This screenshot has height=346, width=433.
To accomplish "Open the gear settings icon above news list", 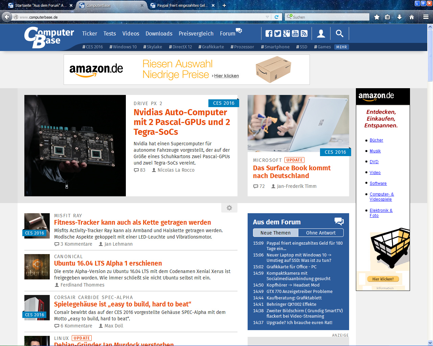I will click(x=229, y=208).
